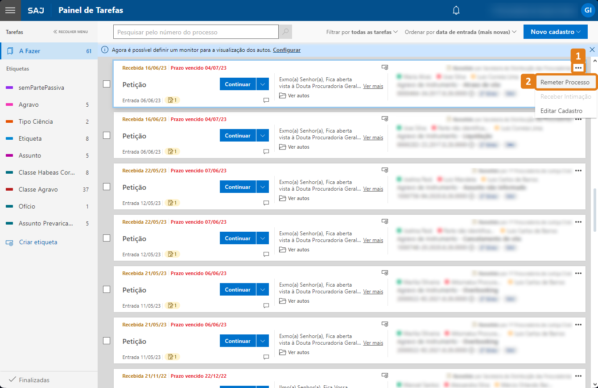Select the checkbox of third task card

pyautogui.click(x=107, y=187)
